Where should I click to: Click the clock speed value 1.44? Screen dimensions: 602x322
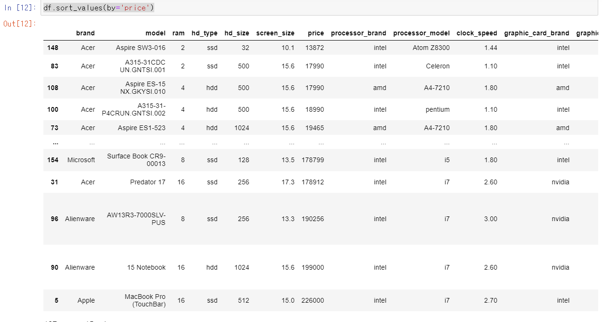(491, 48)
